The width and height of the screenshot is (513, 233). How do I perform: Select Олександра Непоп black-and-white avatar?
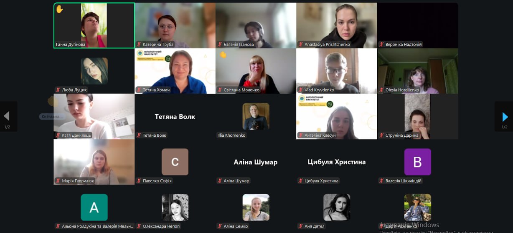(x=175, y=207)
